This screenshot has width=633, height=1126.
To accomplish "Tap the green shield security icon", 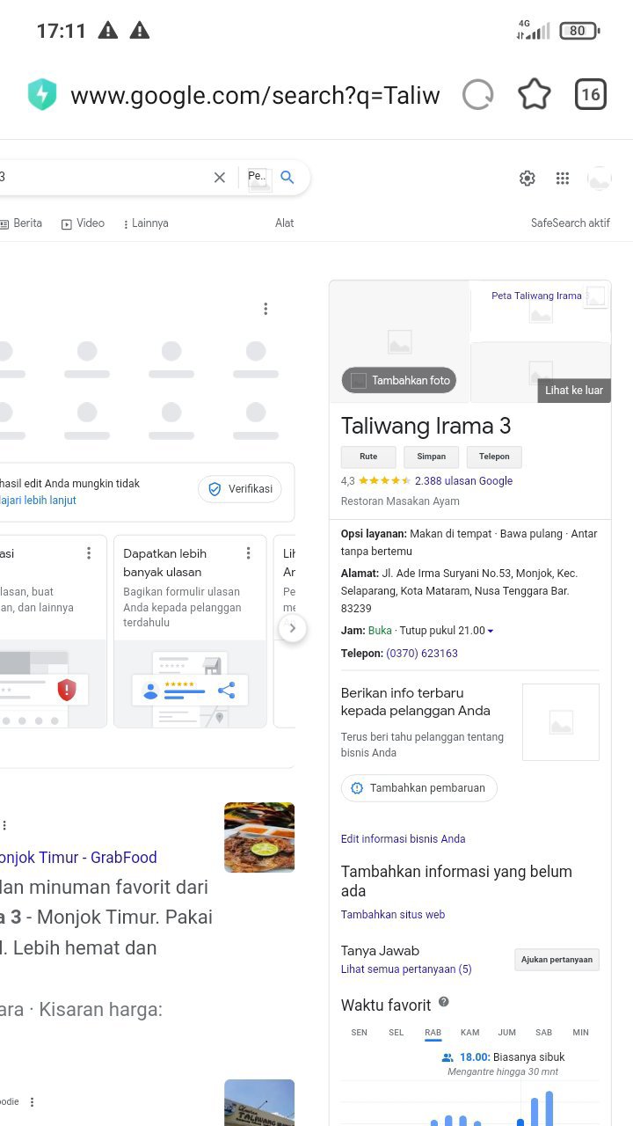I will 42,95.
